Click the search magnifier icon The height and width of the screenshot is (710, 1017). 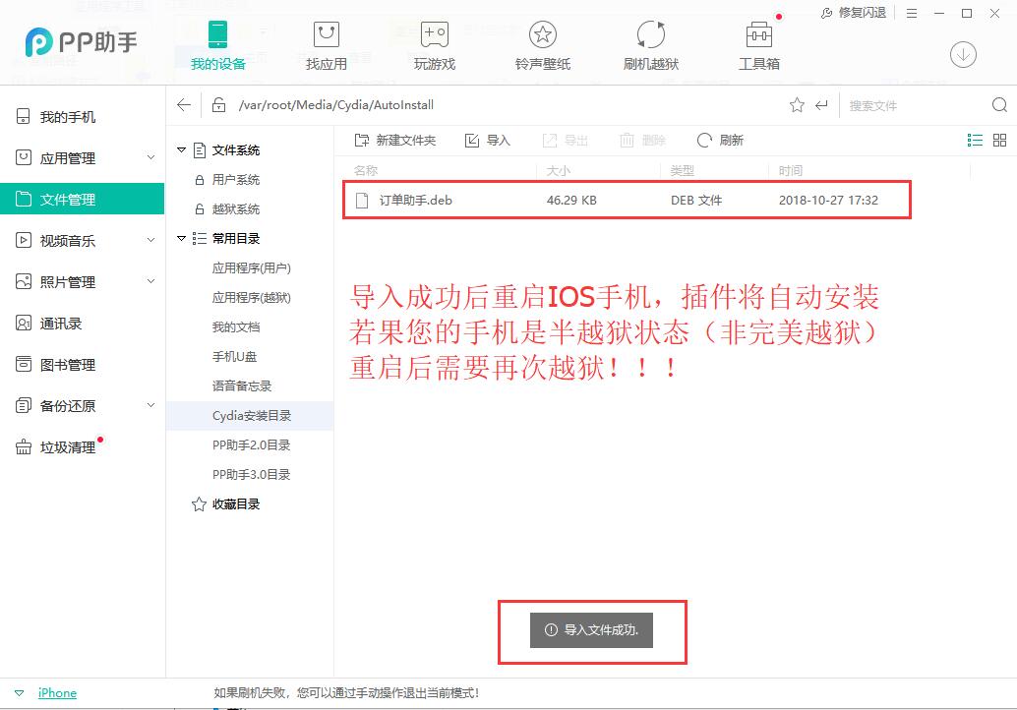999,105
